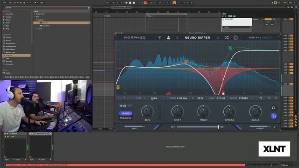Go to previous preset before Neuro Ripper
Image resolution: width=299 pixels, height=168 pixels.
tap(177, 38)
